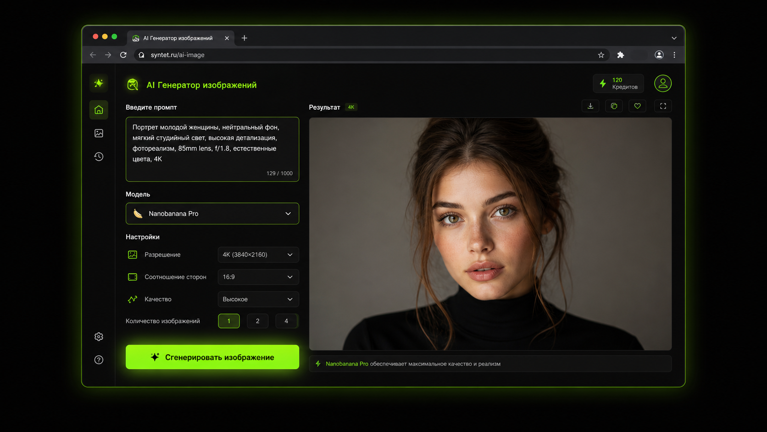Click the AI Генератор изображений page title
The height and width of the screenshot is (432, 767).
201,85
